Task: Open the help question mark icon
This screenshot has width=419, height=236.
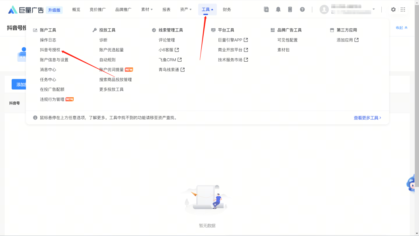Action: pos(302,10)
